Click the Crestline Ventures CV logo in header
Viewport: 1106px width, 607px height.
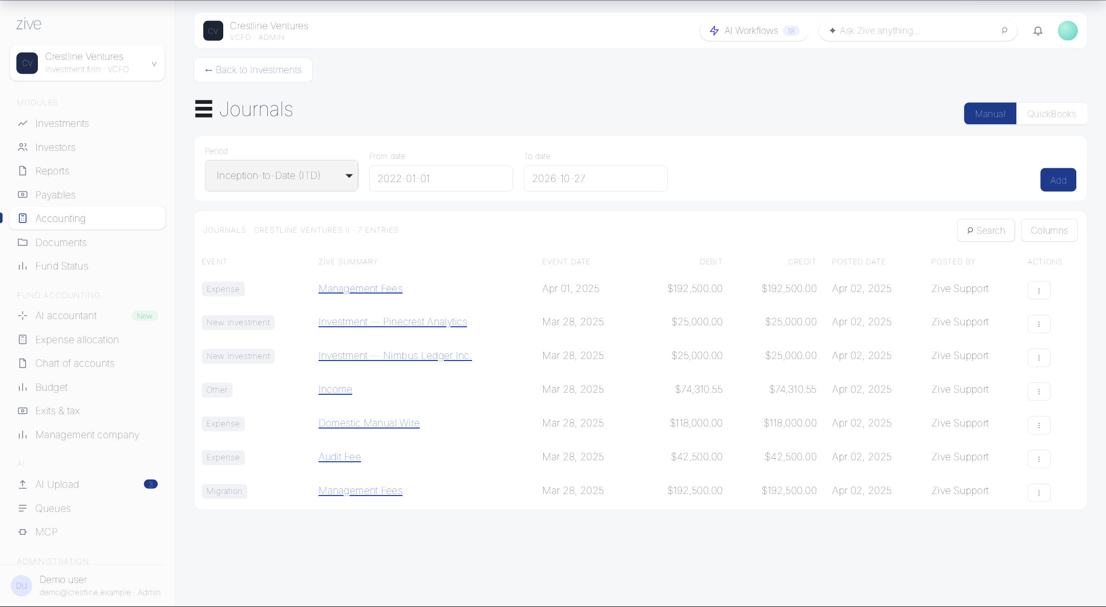(x=213, y=31)
